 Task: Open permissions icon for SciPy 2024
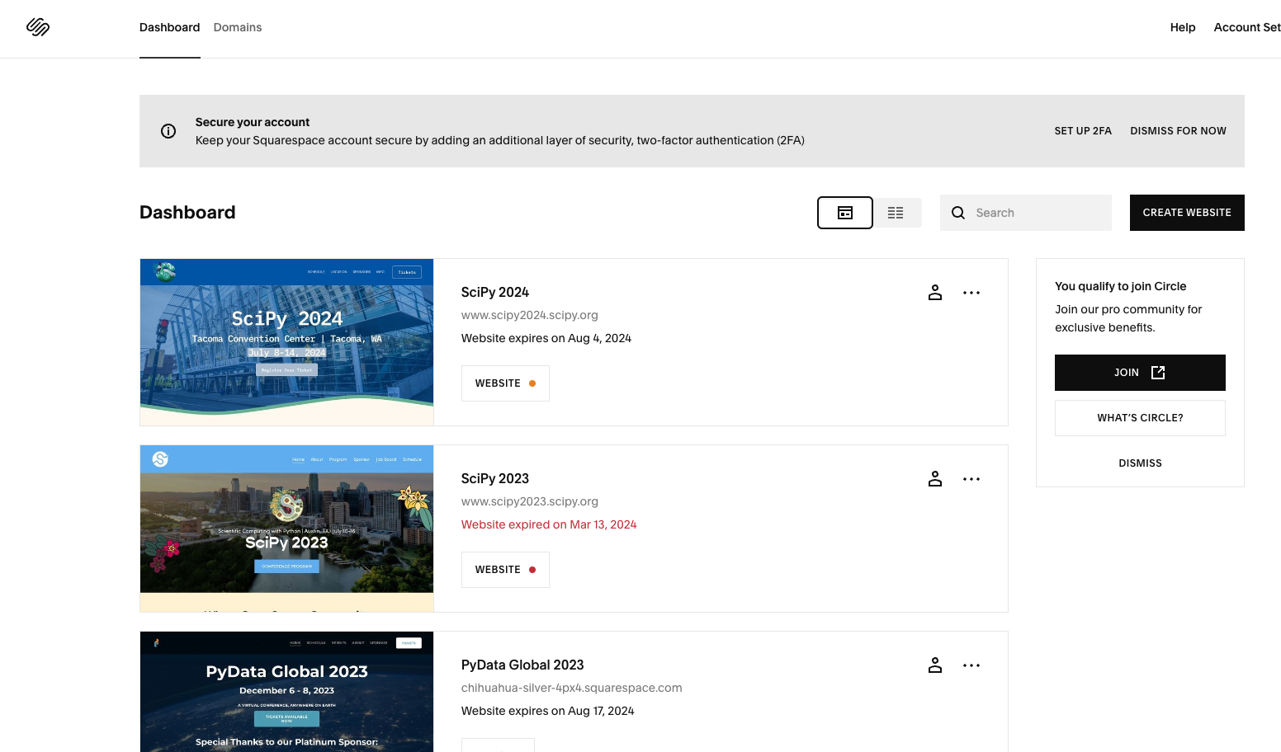click(x=935, y=293)
